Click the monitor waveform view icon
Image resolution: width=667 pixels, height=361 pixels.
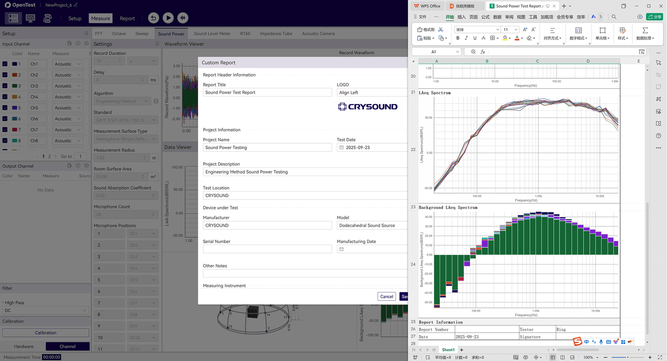tap(30, 18)
